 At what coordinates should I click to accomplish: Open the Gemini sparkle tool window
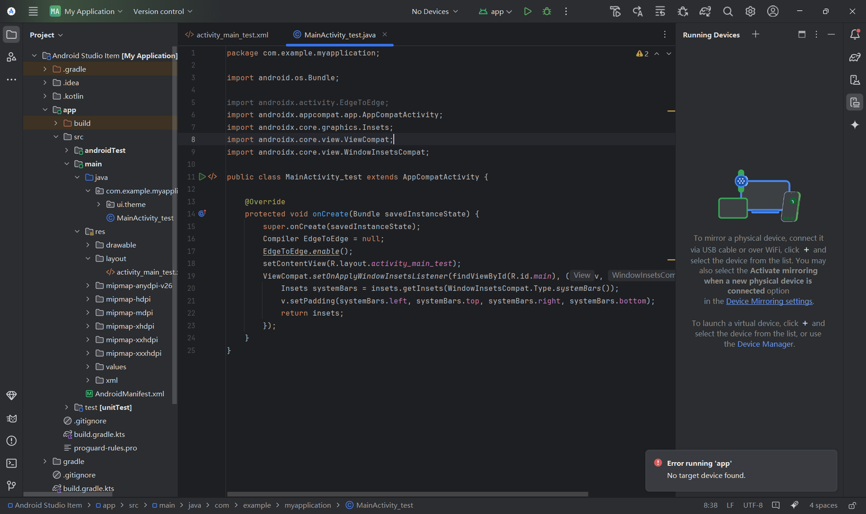[x=855, y=125]
